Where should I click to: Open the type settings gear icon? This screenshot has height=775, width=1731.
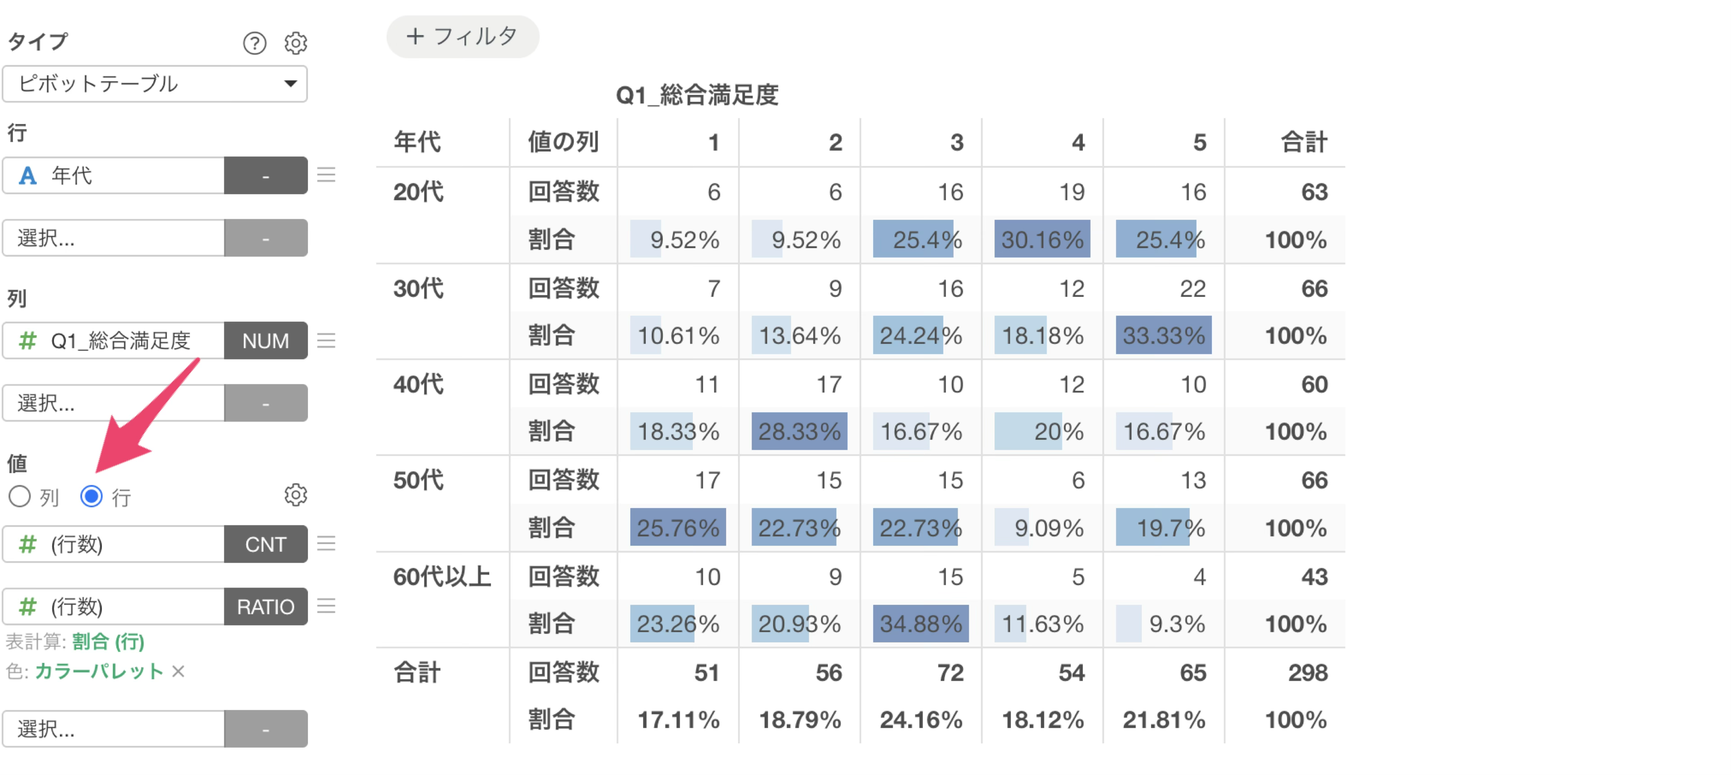(296, 43)
